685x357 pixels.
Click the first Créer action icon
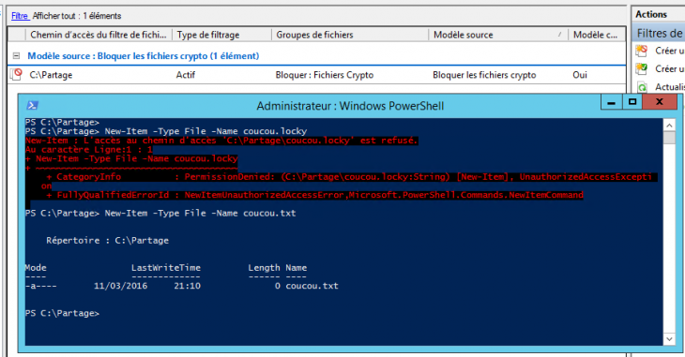point(641,51)
